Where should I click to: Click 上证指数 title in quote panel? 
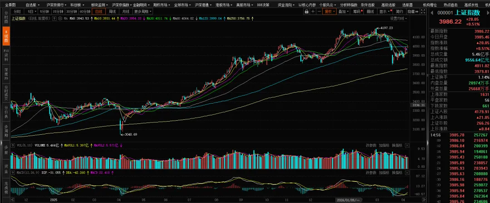[x=467, y=13]
